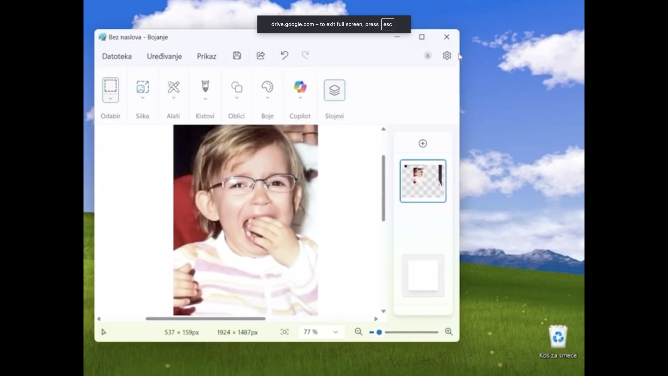The width and height of the screenshot is (668, 376).
Task: Open the Oblici shapes tool
Action: click(237, 87)
